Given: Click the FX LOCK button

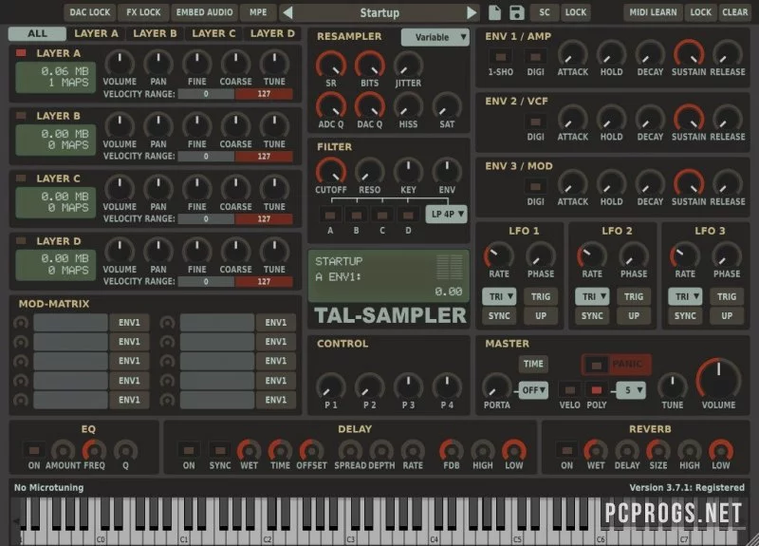Looking at the screenshot, I should point(143,12).
